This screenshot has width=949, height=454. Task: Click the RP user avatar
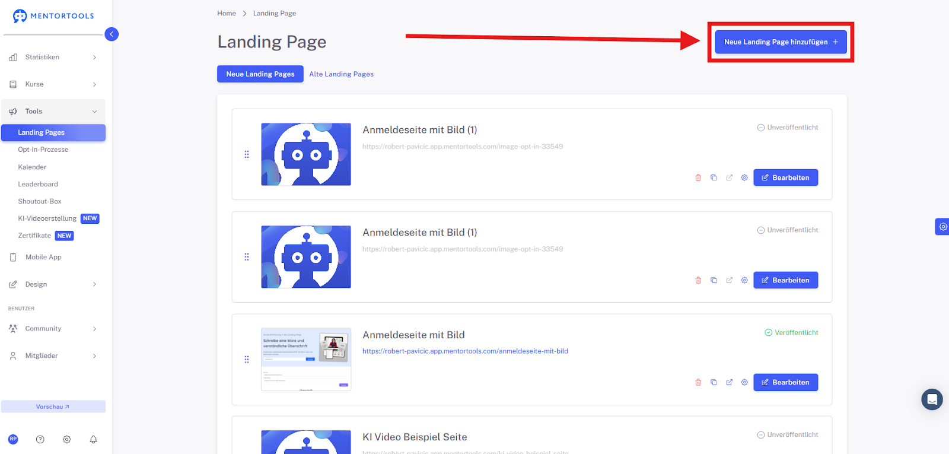click(13, 439)
